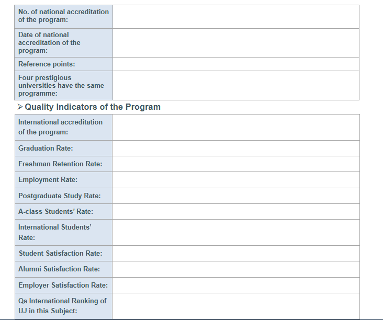Click the empty Freshman Retention Rate field

pos(235,164)
